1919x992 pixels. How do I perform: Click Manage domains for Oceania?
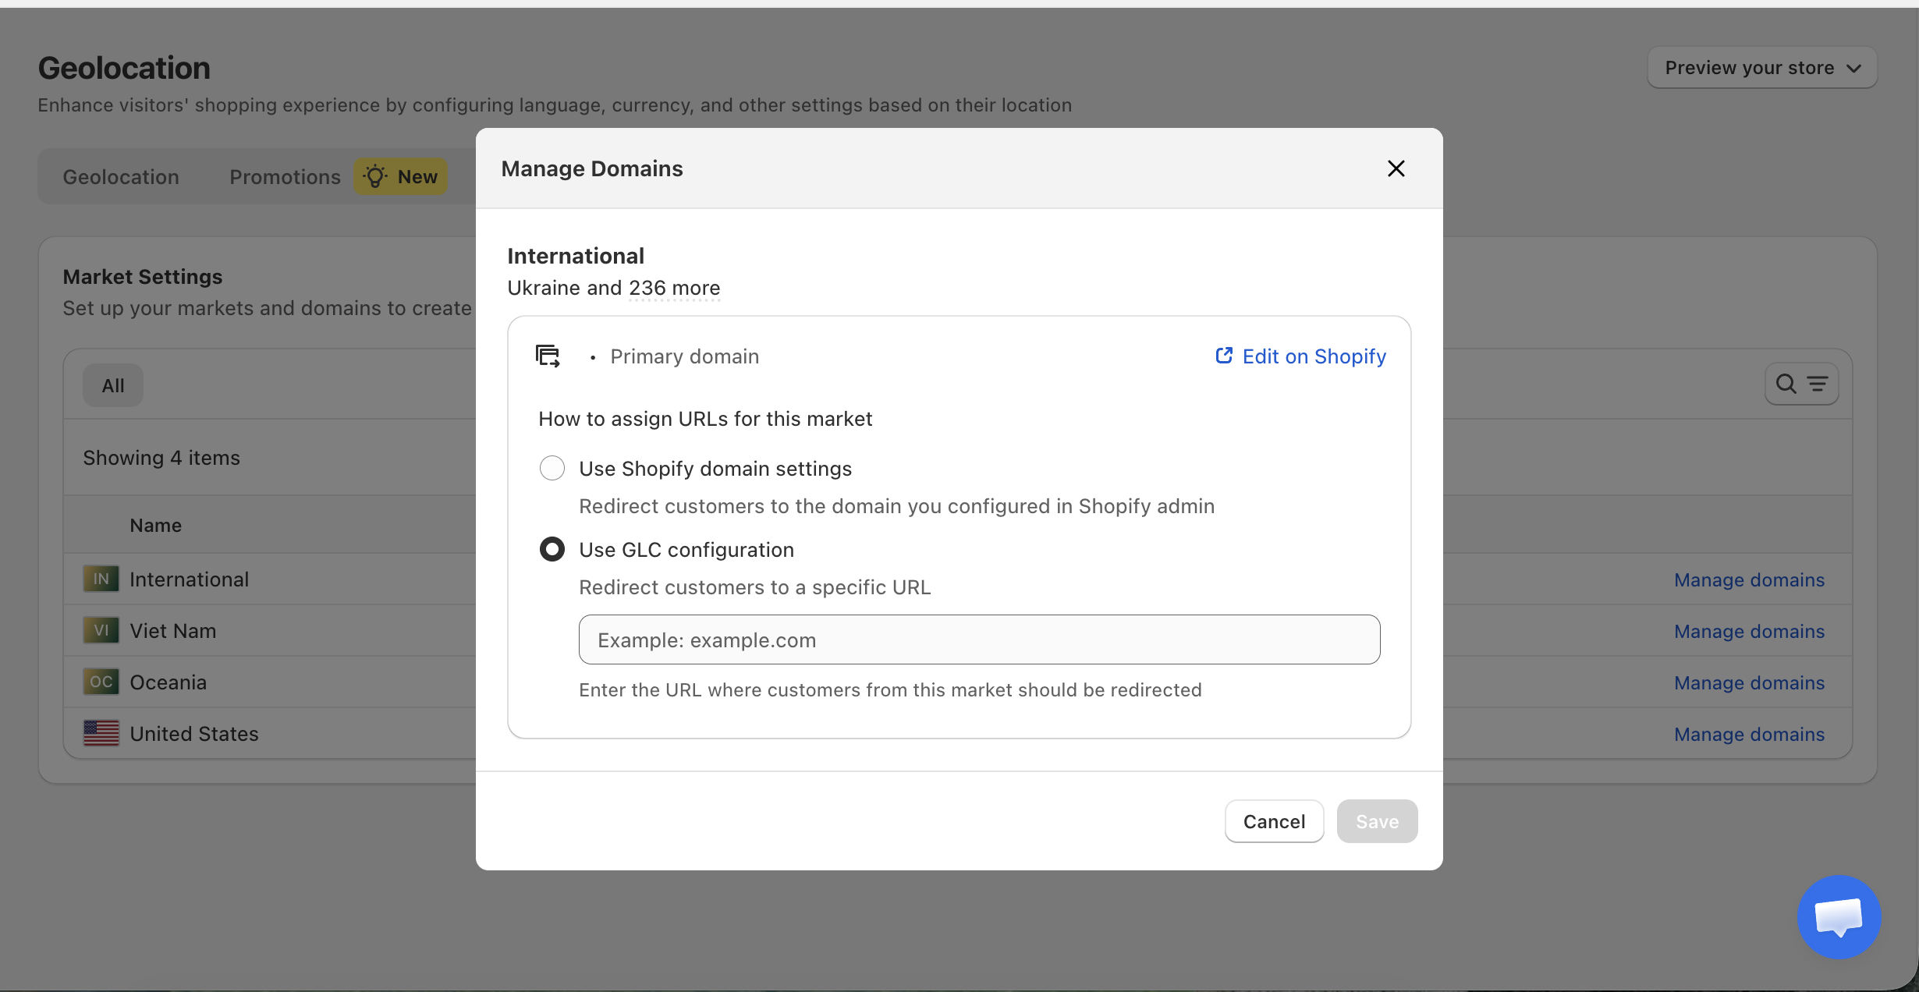[1749, 682]
